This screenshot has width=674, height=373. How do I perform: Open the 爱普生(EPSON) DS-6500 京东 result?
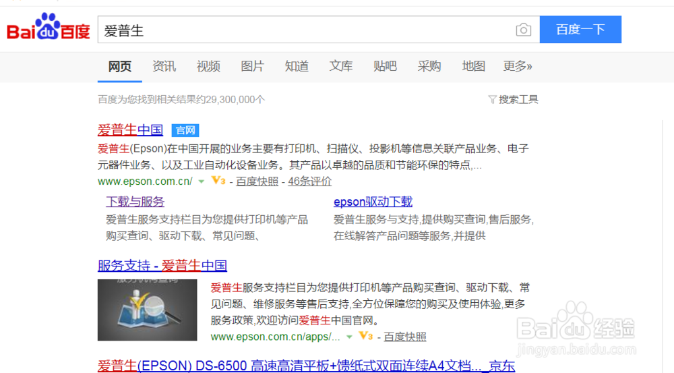point(306,366)
